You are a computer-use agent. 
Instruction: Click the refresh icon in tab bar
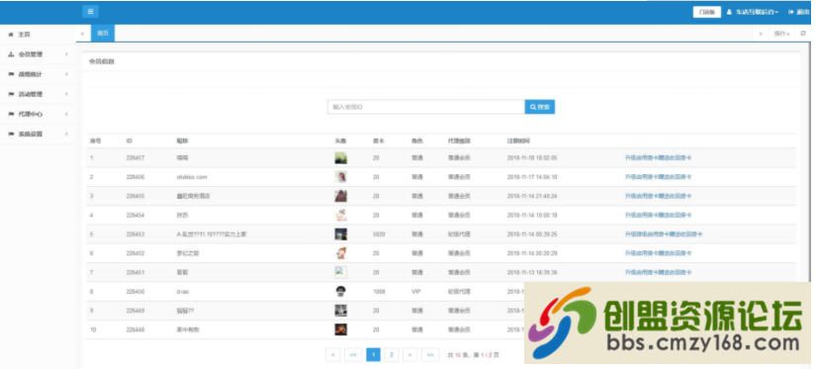point(803,34)
